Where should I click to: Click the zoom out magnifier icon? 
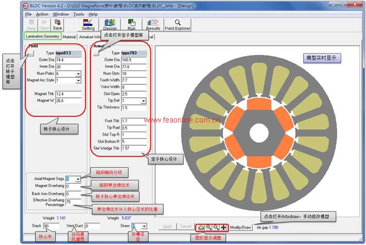point(216,227)
